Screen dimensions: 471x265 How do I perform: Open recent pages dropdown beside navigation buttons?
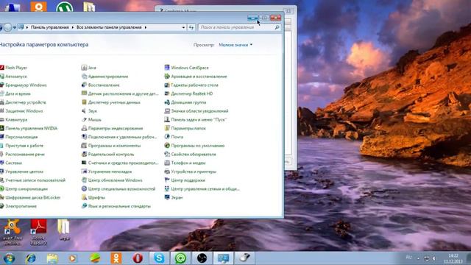point(15,28)
